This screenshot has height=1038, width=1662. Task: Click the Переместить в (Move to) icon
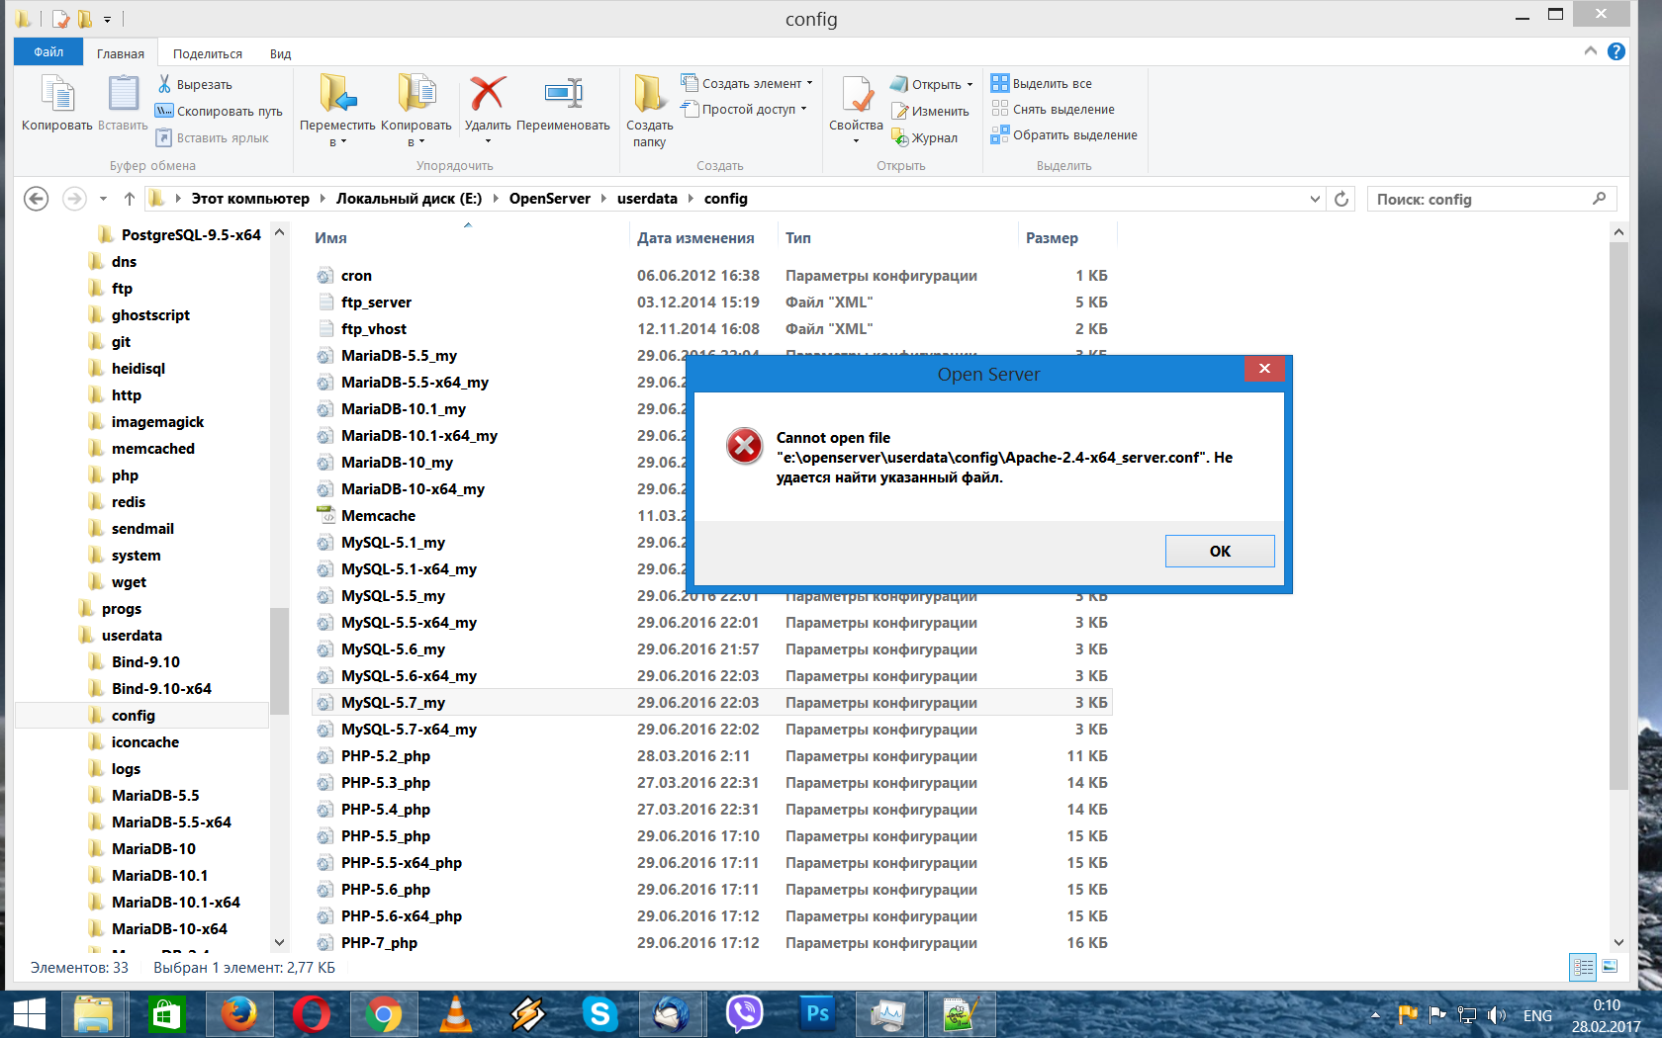[337, 93]
